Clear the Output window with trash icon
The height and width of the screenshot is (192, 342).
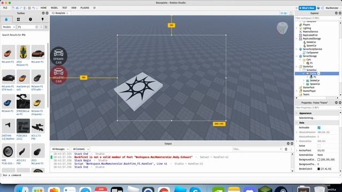tap(286, 149)
